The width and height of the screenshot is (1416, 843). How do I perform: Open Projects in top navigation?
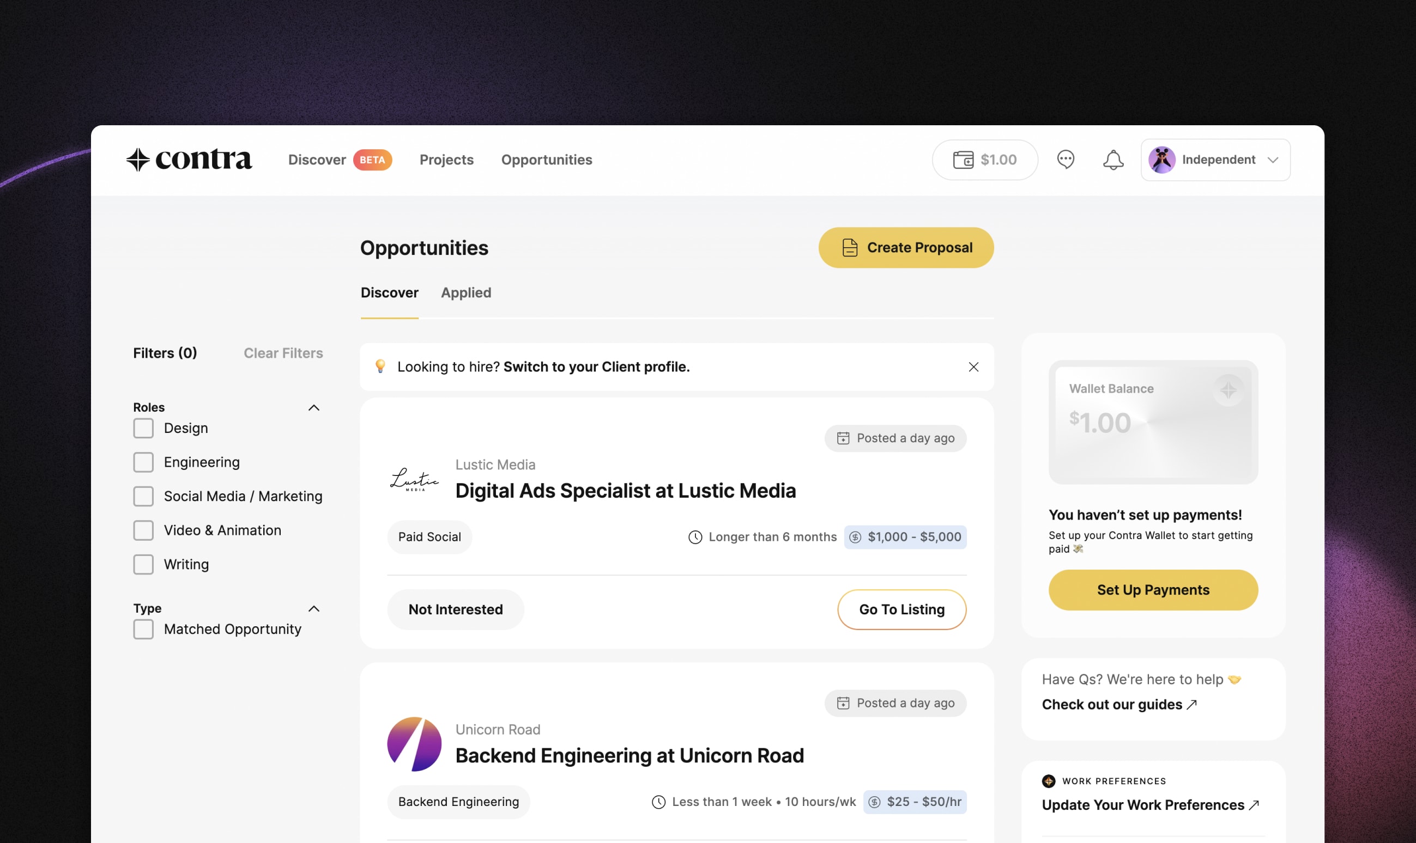446,160
